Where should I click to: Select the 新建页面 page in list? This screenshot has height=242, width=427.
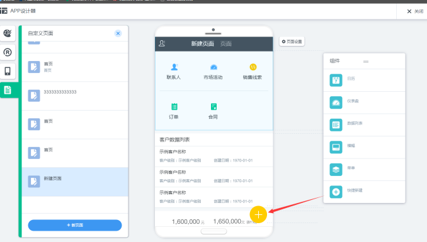pyautogui.click(x=75, y=182)
